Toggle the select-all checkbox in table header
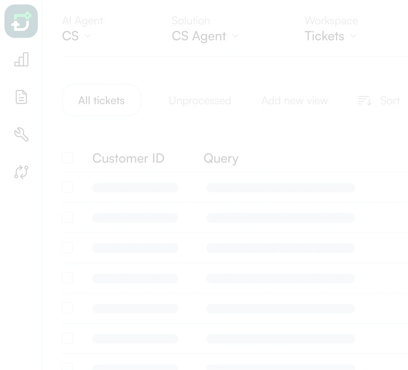This screenshot has height=370, width=408. 67,157
